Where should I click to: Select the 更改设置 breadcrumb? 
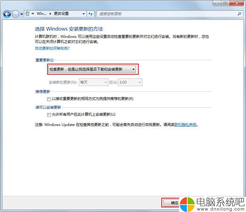pyautogui.click(x=61, y=14)
